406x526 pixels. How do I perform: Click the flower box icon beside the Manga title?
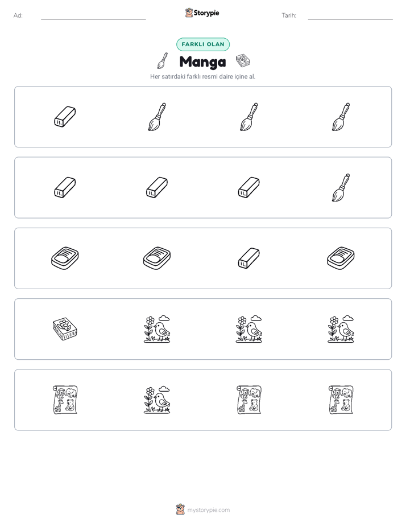tap(243, 61)
